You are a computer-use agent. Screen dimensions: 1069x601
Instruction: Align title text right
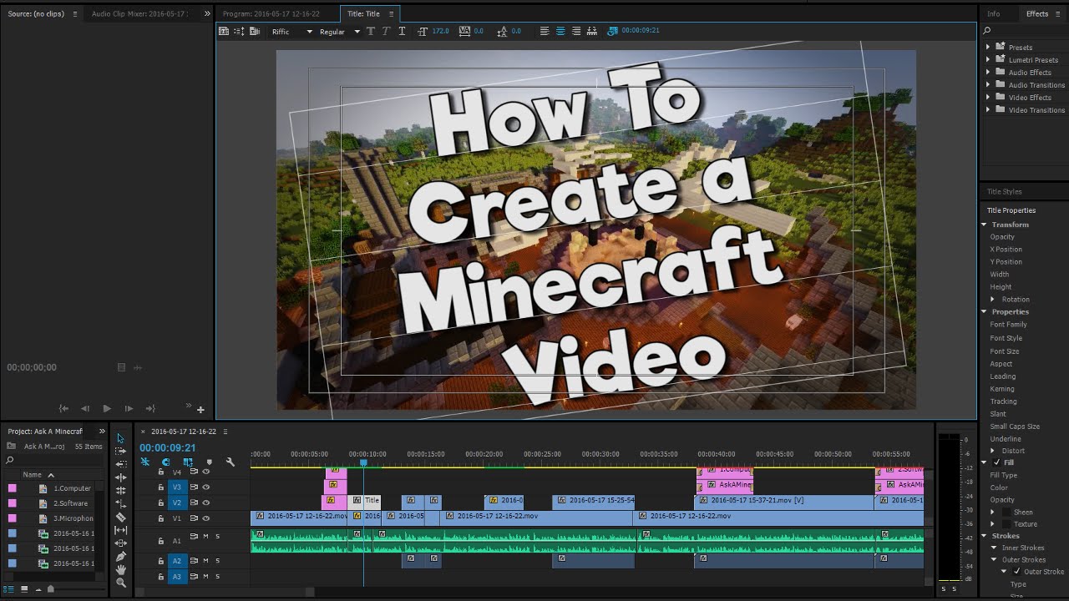[x=576, y=31]
